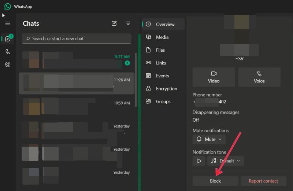Select the chat from 11:26 AM

(x=77, y=83)
